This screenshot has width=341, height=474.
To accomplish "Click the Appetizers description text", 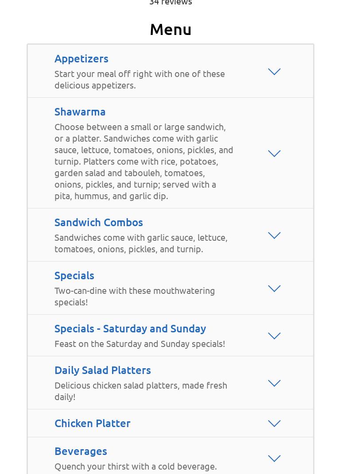I will coord(139,79).
